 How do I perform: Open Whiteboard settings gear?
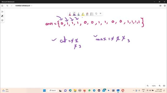click(165, 6)
